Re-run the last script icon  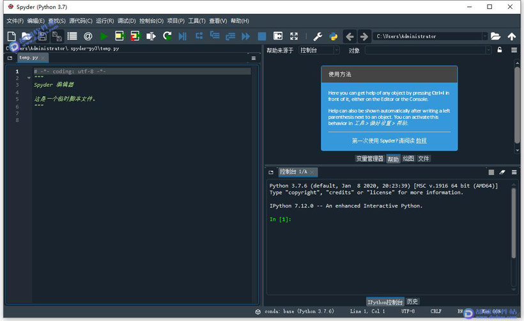(167, 36)
